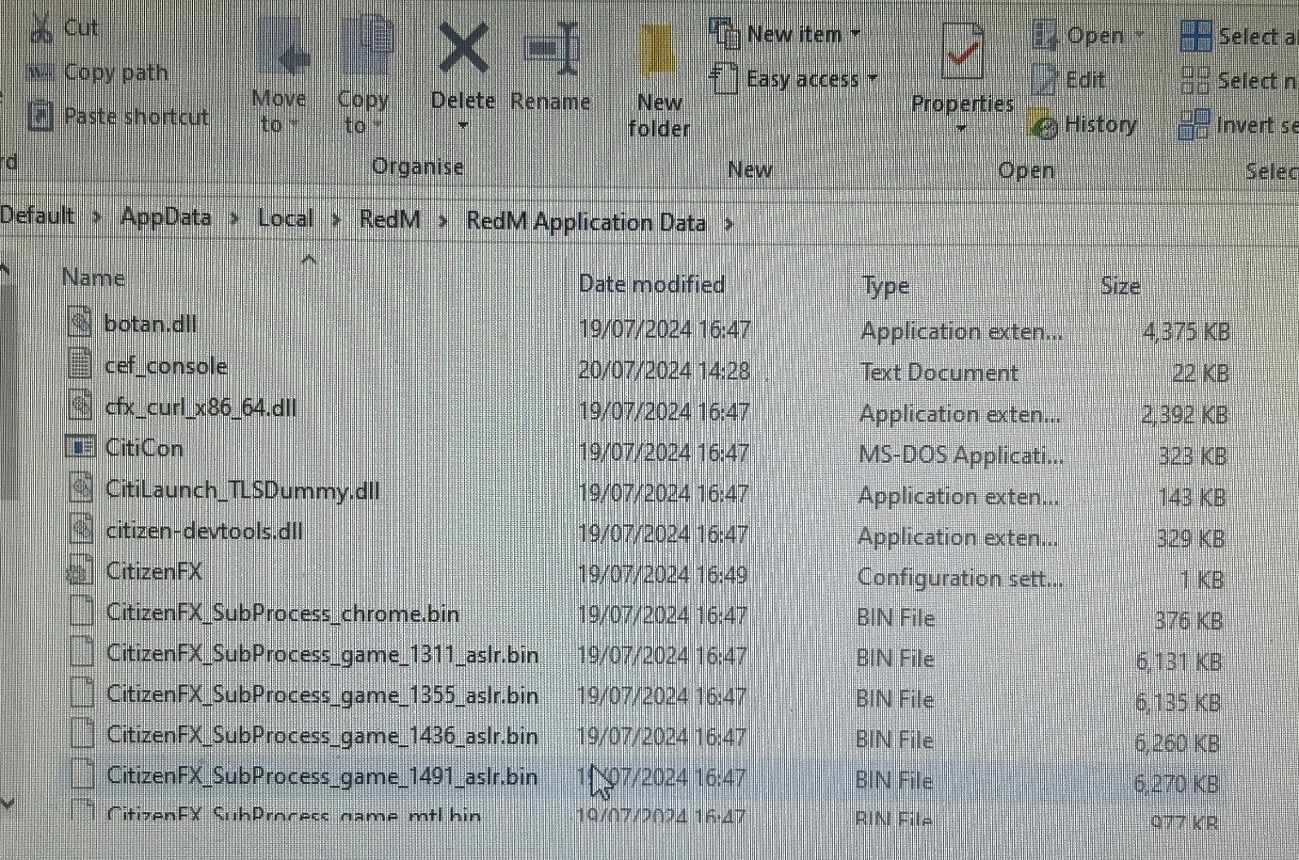1299x860 pixels.
Task: Click the Paste shortcut icon
Action: [41, 116]
